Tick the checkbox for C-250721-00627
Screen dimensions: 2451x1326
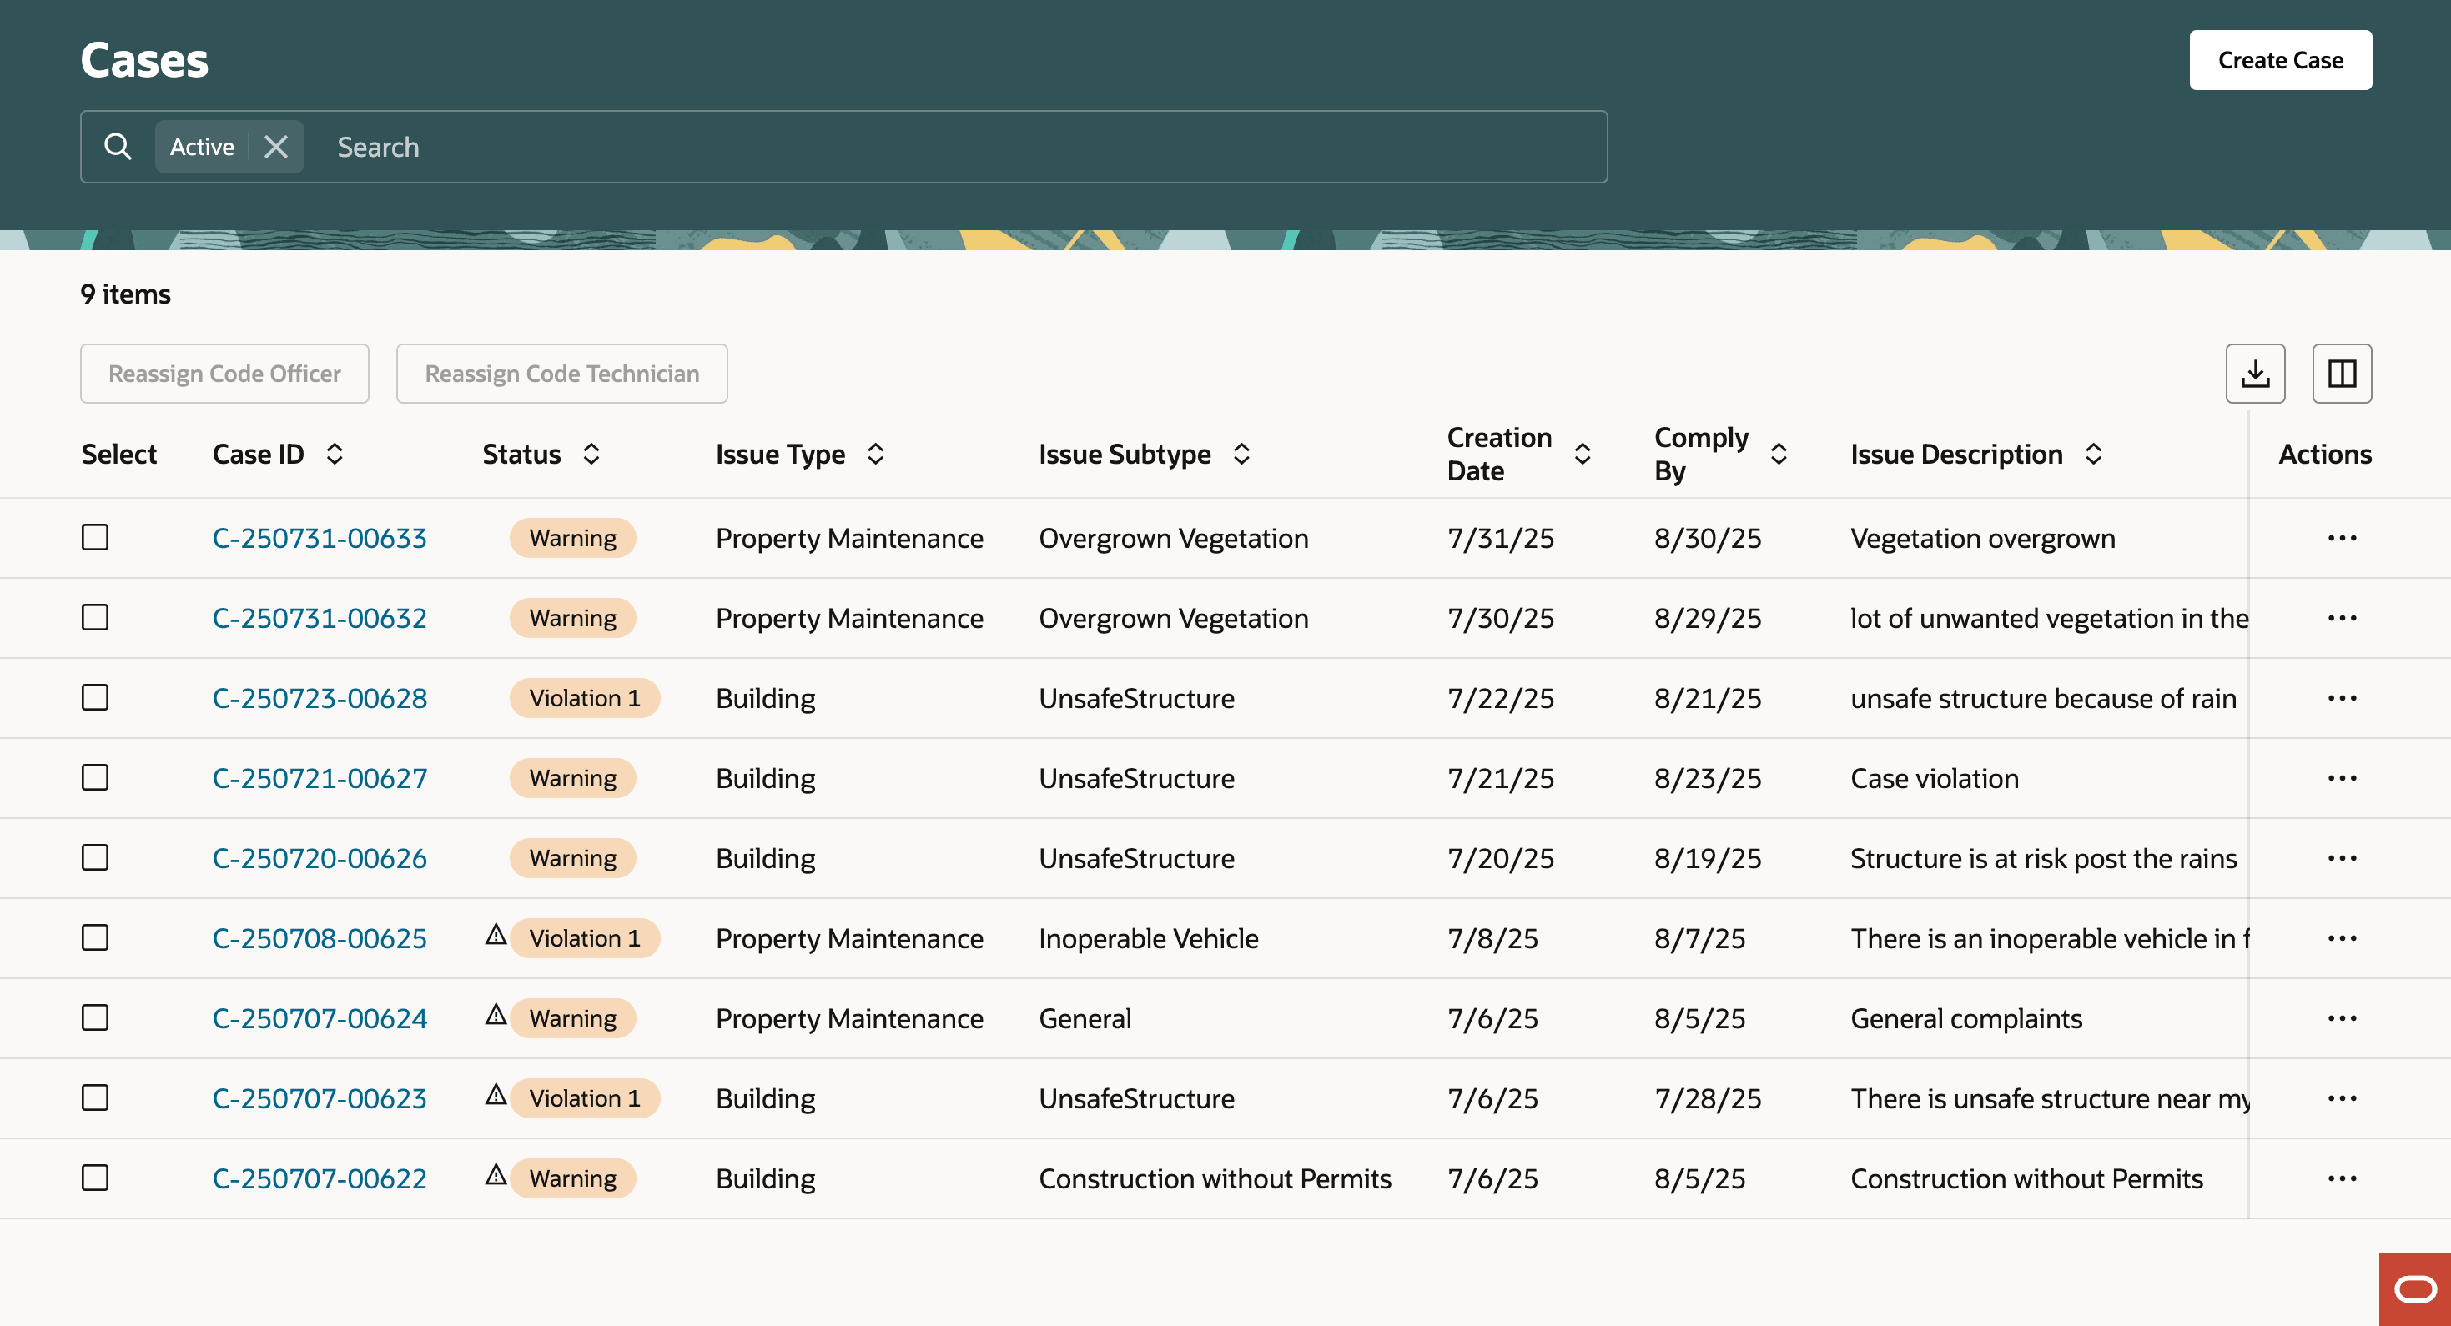pyautogui.click(x=95, y=777)
